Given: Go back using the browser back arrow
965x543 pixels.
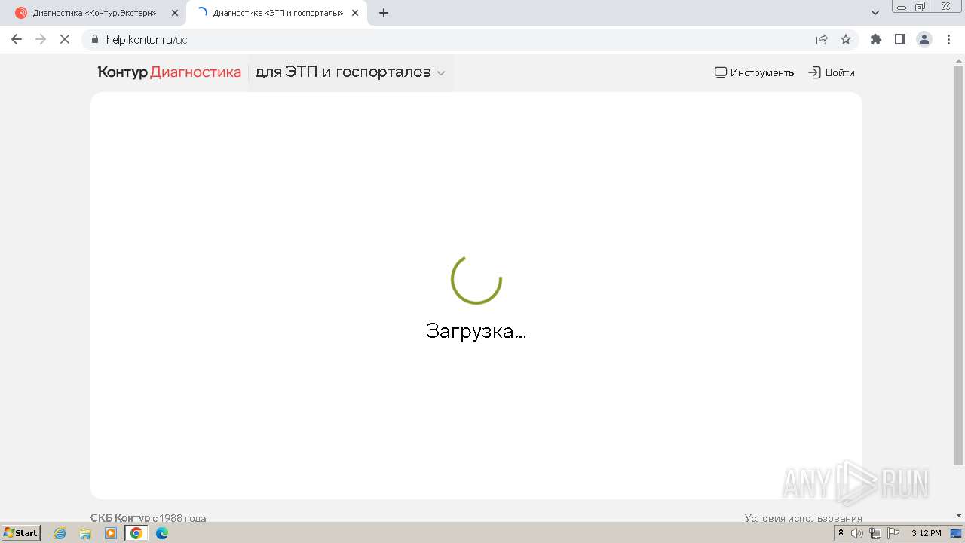Looking at the screenshot, I should pos(17,40).
